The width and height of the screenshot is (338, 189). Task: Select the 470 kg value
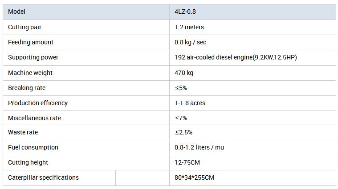tap(183, 73)
